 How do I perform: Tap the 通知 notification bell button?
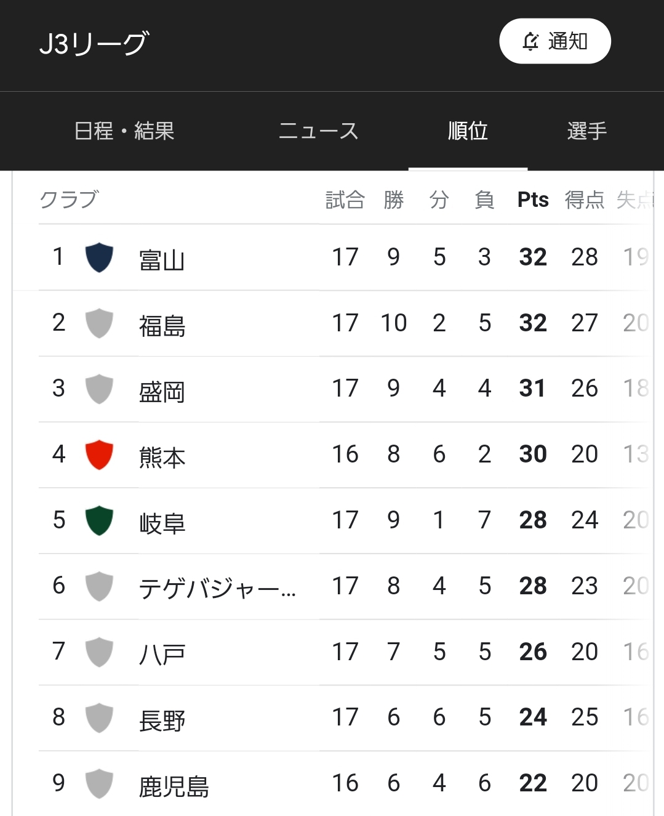click(x=554, y=41)
